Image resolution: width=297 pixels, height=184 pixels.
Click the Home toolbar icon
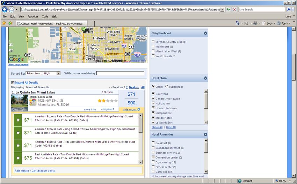(238, 23)
